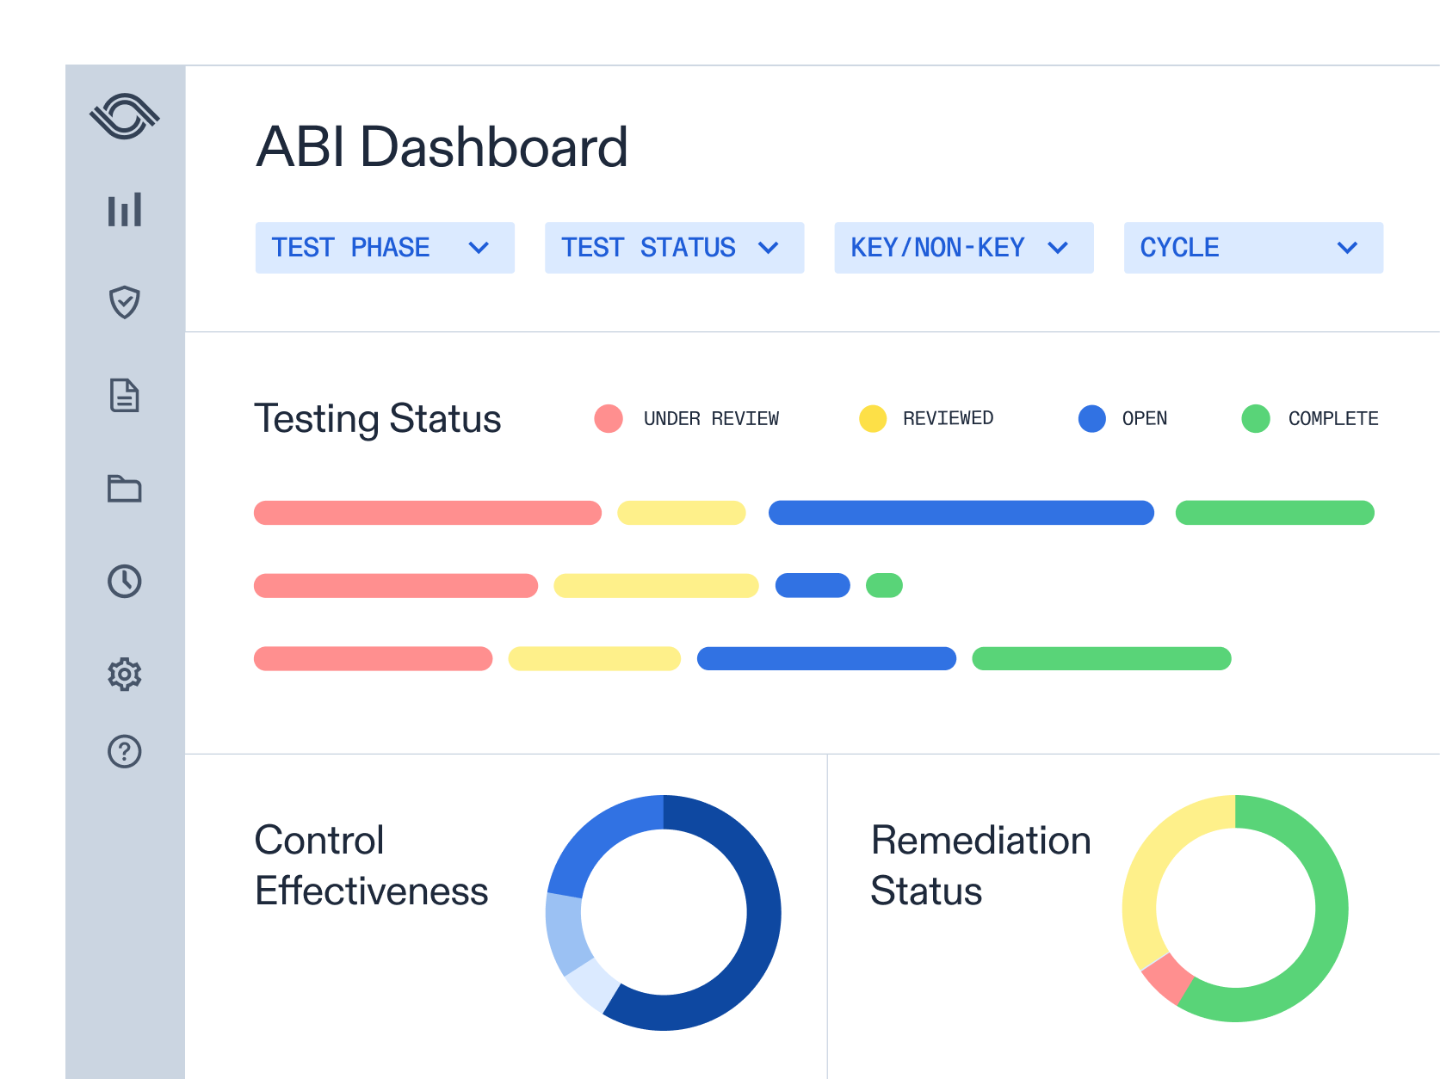Viewport: 1440px width, 1079px height.
Task: Click the Testing Status section heading
Action: pyautogui.click(x=378, y=419)
